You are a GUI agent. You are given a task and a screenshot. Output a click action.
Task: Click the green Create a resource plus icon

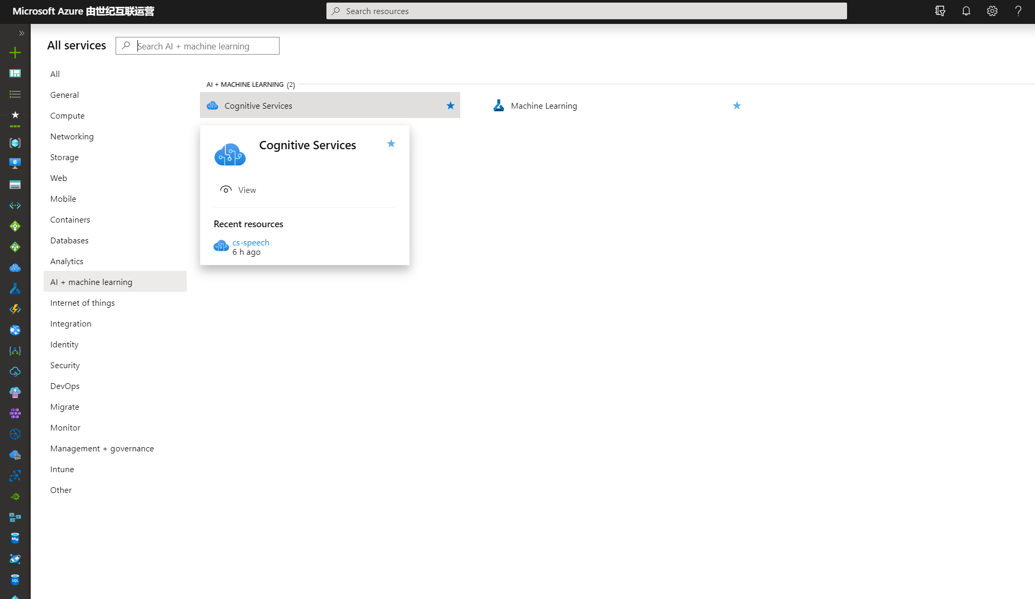point(15,53)
